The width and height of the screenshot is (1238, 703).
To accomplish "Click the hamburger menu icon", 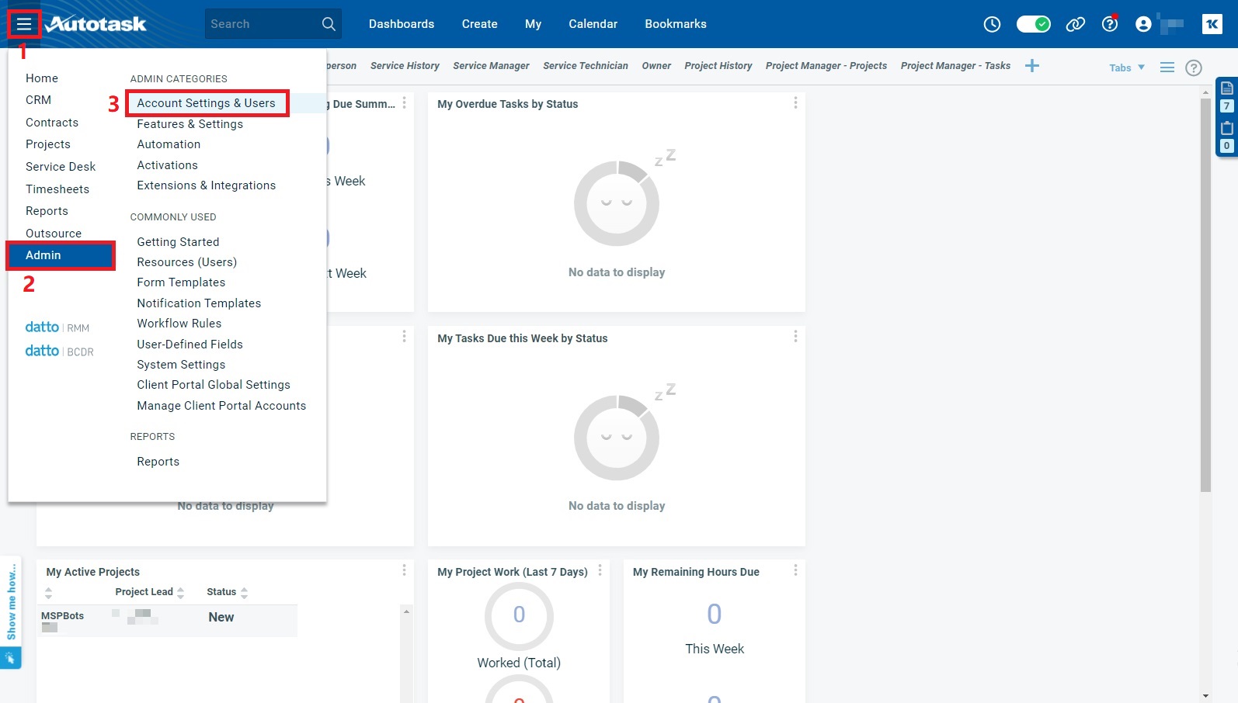I will [x=24, y=25].
